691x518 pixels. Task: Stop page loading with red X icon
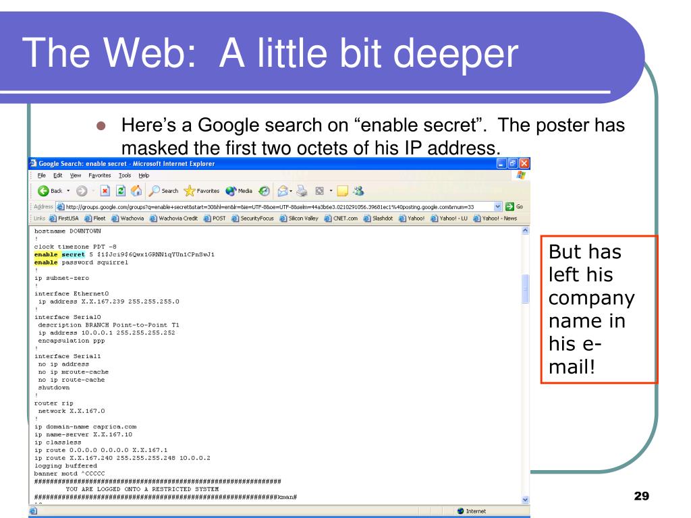105,191
